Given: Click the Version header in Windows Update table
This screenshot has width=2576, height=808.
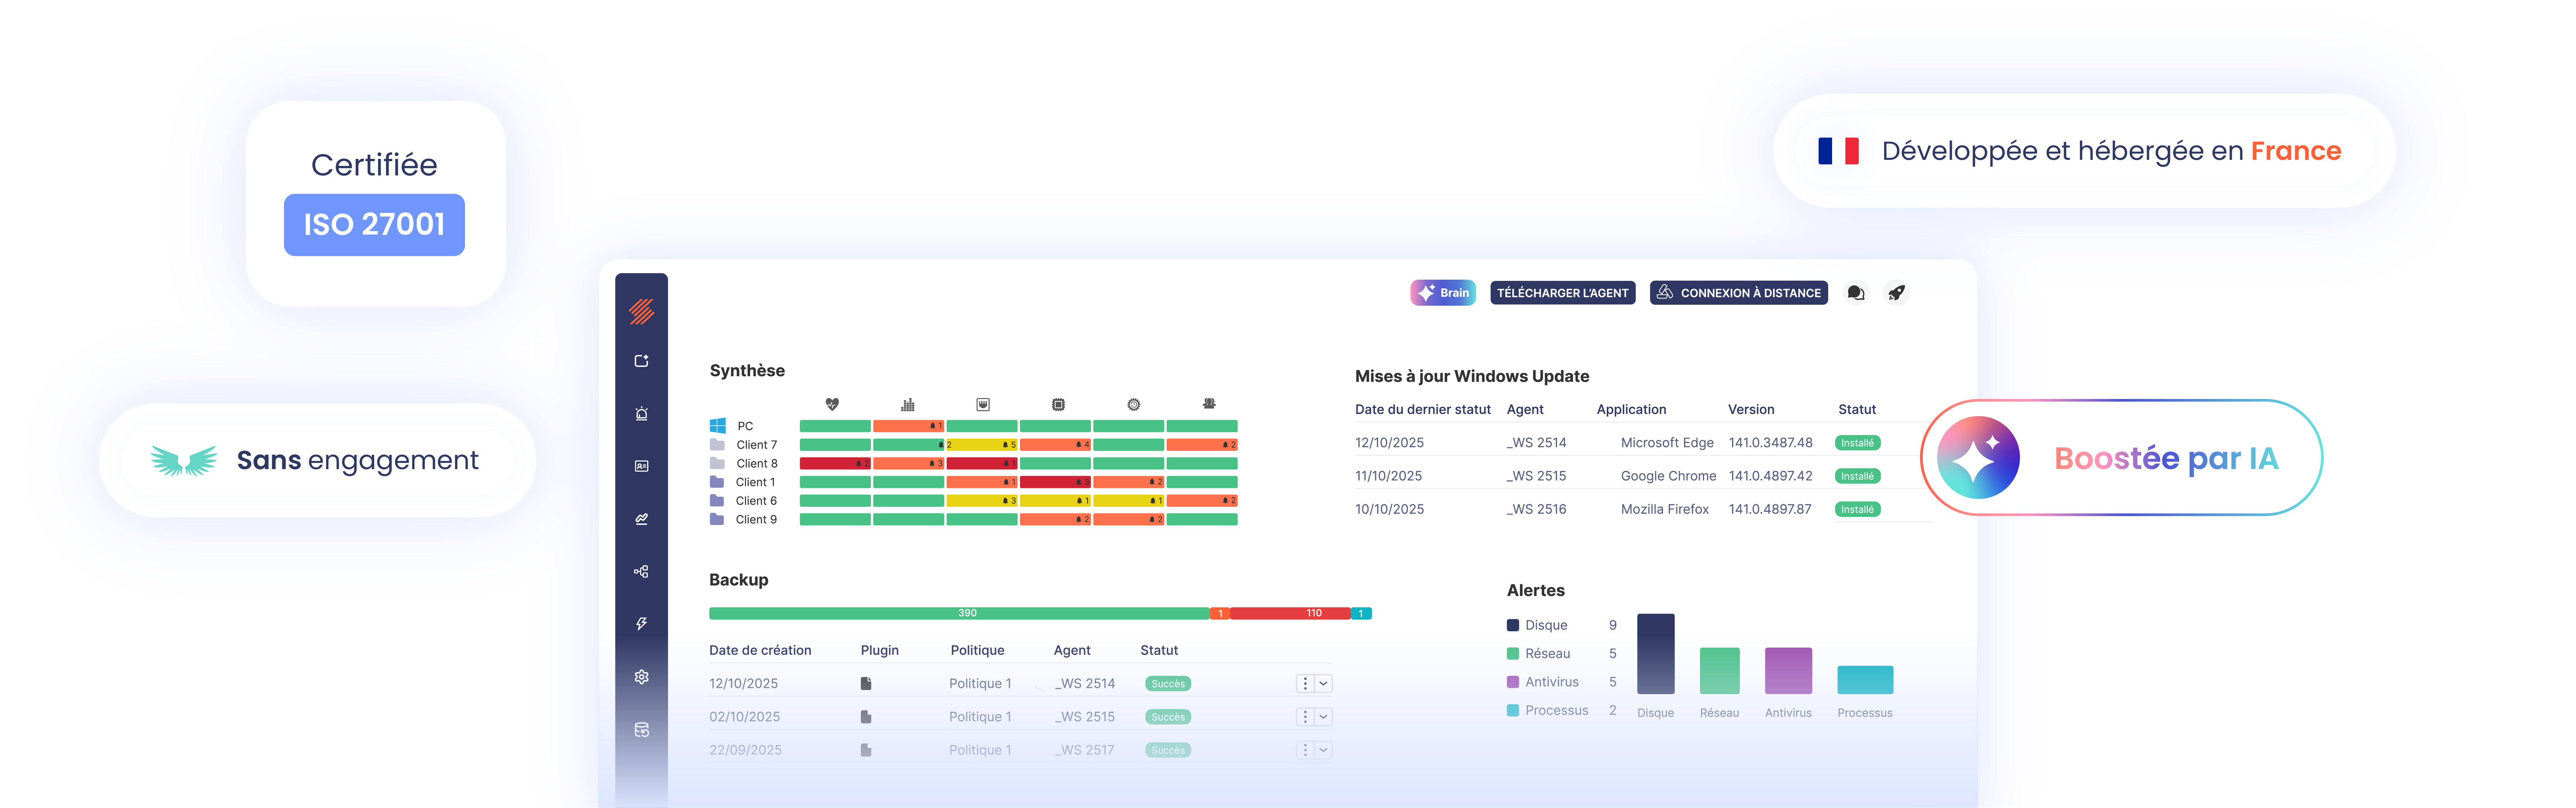Looking at the screenshot, I should point(1751,409).
